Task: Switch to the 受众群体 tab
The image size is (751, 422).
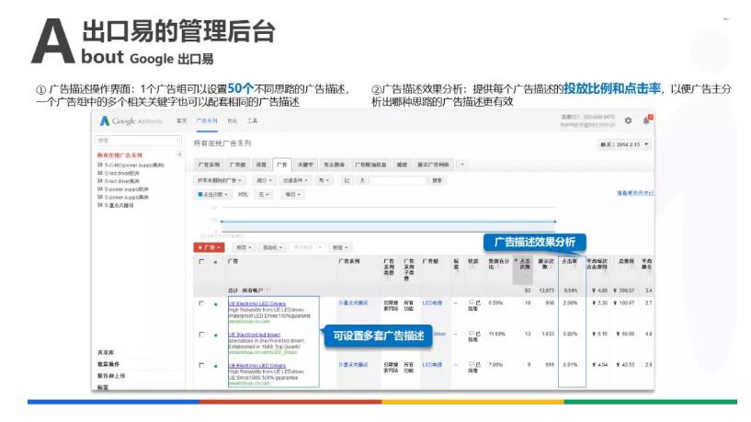Action: pyautogui.click(x=334, y=165)
